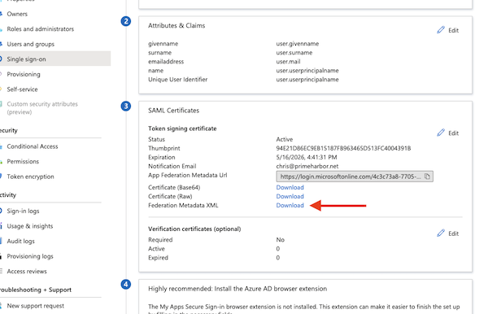Click the Active status value
This screenshot has height=314, width=488.
[285, 139]
